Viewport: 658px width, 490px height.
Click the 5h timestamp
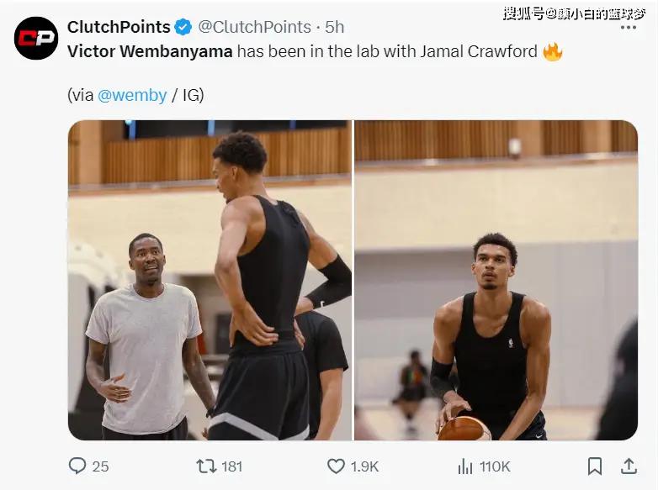pyautogui.click(x=336, y=28)
